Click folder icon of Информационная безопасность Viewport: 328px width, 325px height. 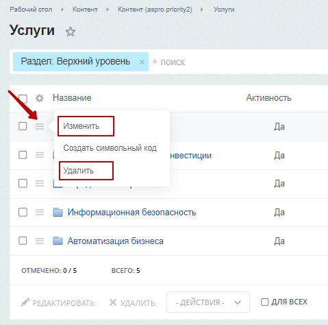(x=58, y=212)
